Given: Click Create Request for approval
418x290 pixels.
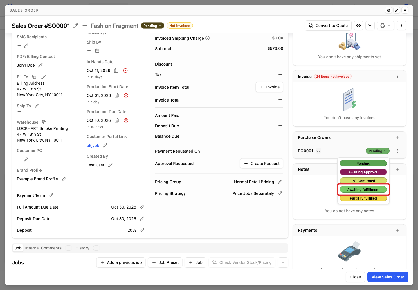Looking at the screenshot, I should click(262, 164).
